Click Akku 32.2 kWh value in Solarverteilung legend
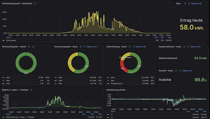 pyautogui.click(x=145, y=77)
